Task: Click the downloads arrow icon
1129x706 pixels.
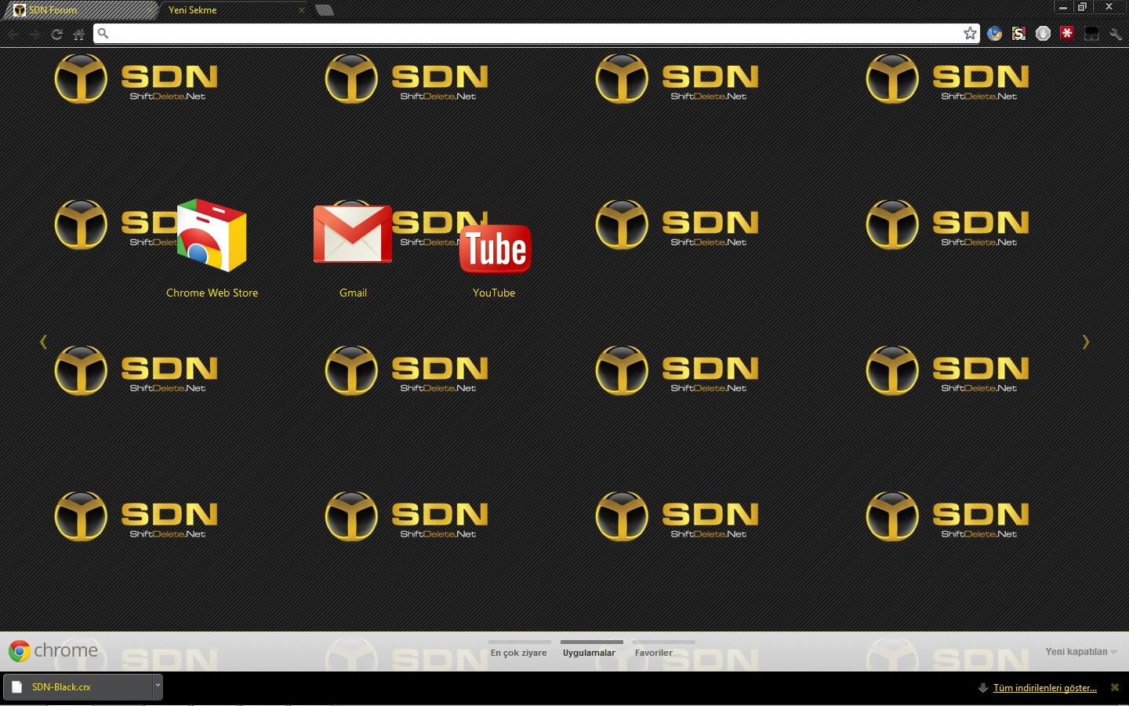Action: coord(982,688)
